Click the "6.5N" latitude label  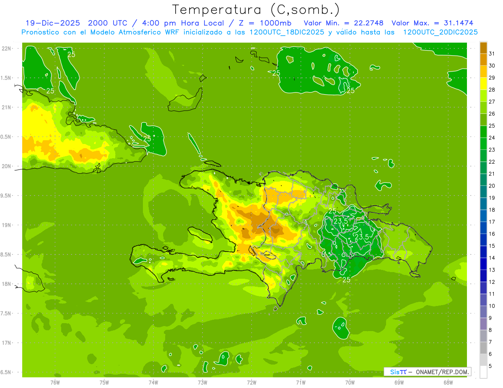(6, 372)
